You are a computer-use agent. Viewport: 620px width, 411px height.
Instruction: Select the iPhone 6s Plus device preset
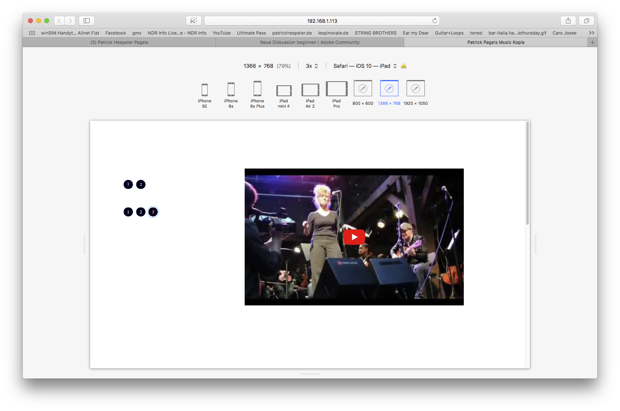pos(257,95)
